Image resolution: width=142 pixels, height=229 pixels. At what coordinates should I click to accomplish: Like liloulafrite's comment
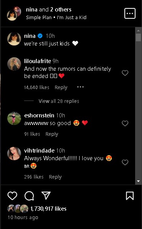click(x=125, y=73)
